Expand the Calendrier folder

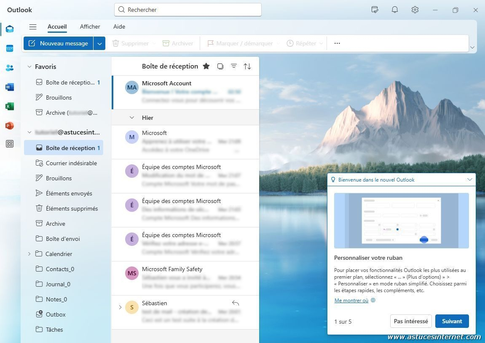click(29, 254)
